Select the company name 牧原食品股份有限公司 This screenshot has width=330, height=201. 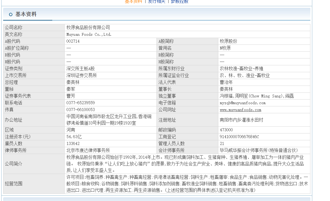(x=88, y=28)
